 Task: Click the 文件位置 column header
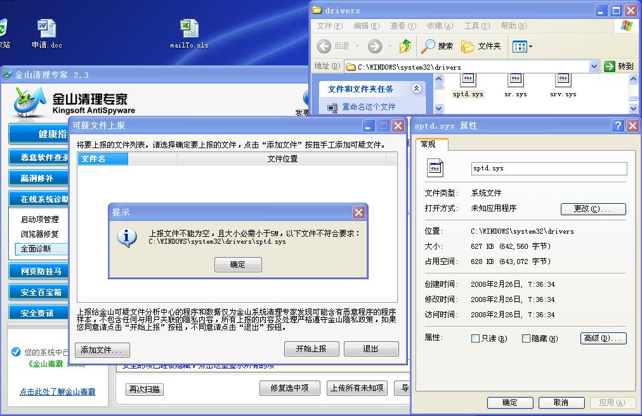point(282,158)
